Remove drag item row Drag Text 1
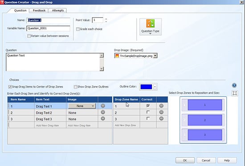Screen dimensions: 245x166 point(103,106)
